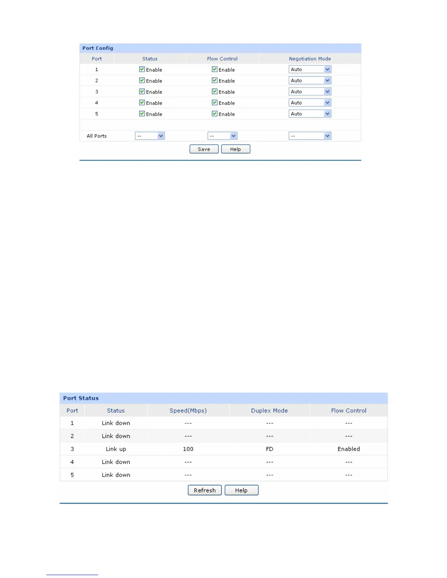Open All Ports Status dropdown
Image resolution: width=447 pixels, height=578 pixels.
coord(150,136)
